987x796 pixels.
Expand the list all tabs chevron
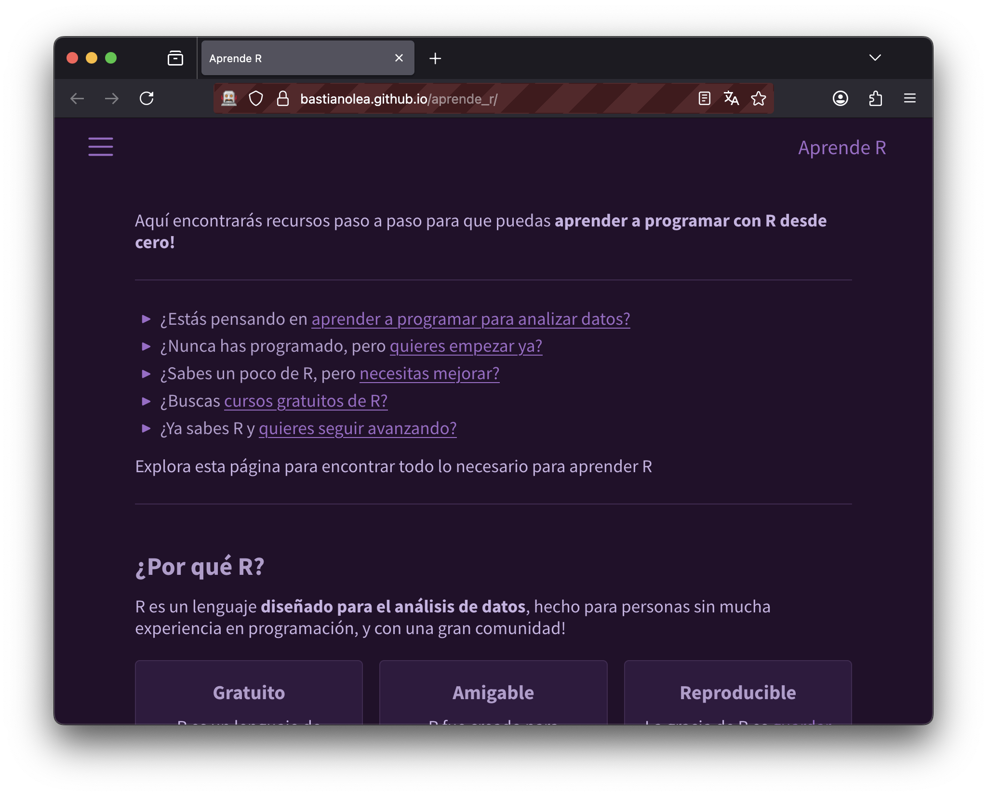point(875,58)
